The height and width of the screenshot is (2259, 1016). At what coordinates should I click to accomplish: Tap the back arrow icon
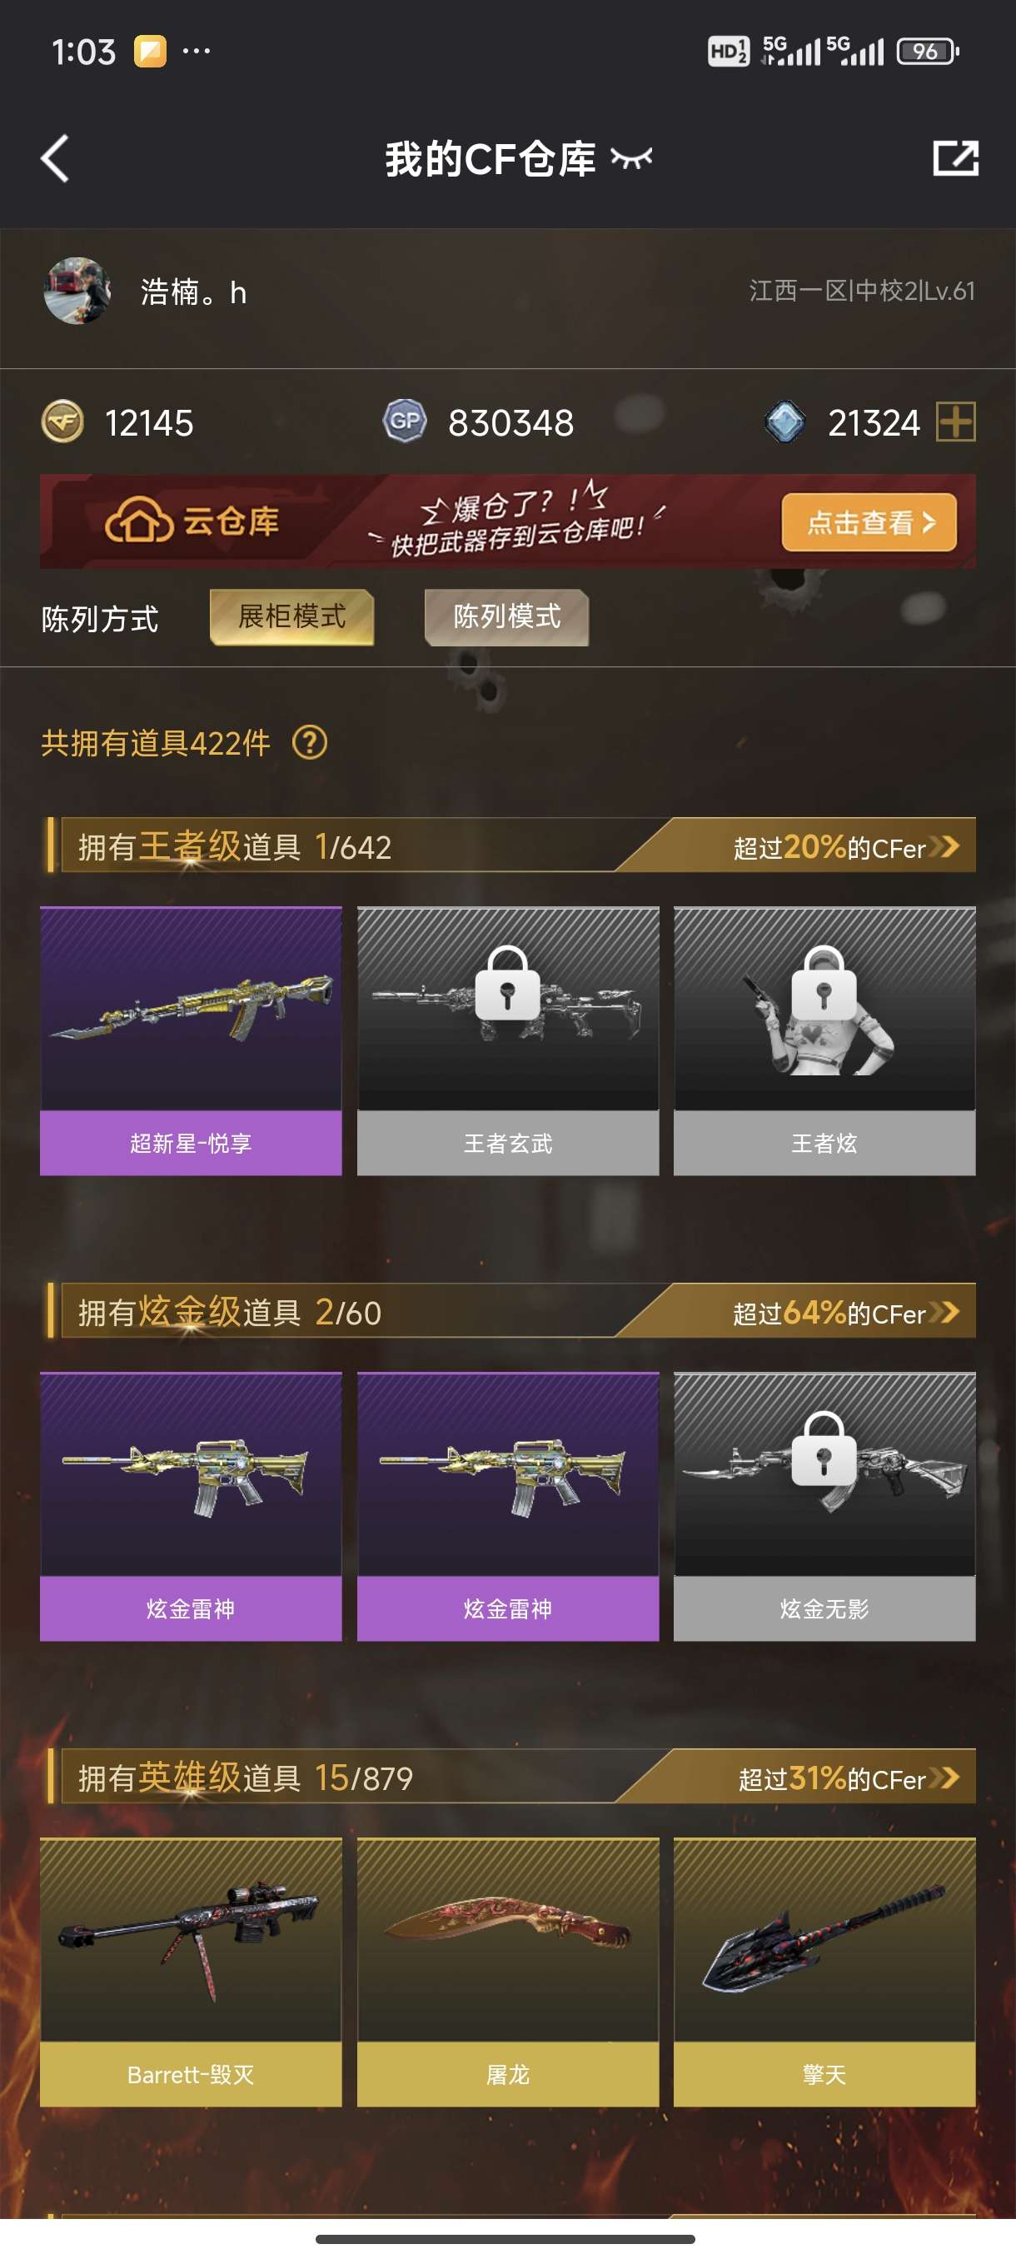(54, 159)
